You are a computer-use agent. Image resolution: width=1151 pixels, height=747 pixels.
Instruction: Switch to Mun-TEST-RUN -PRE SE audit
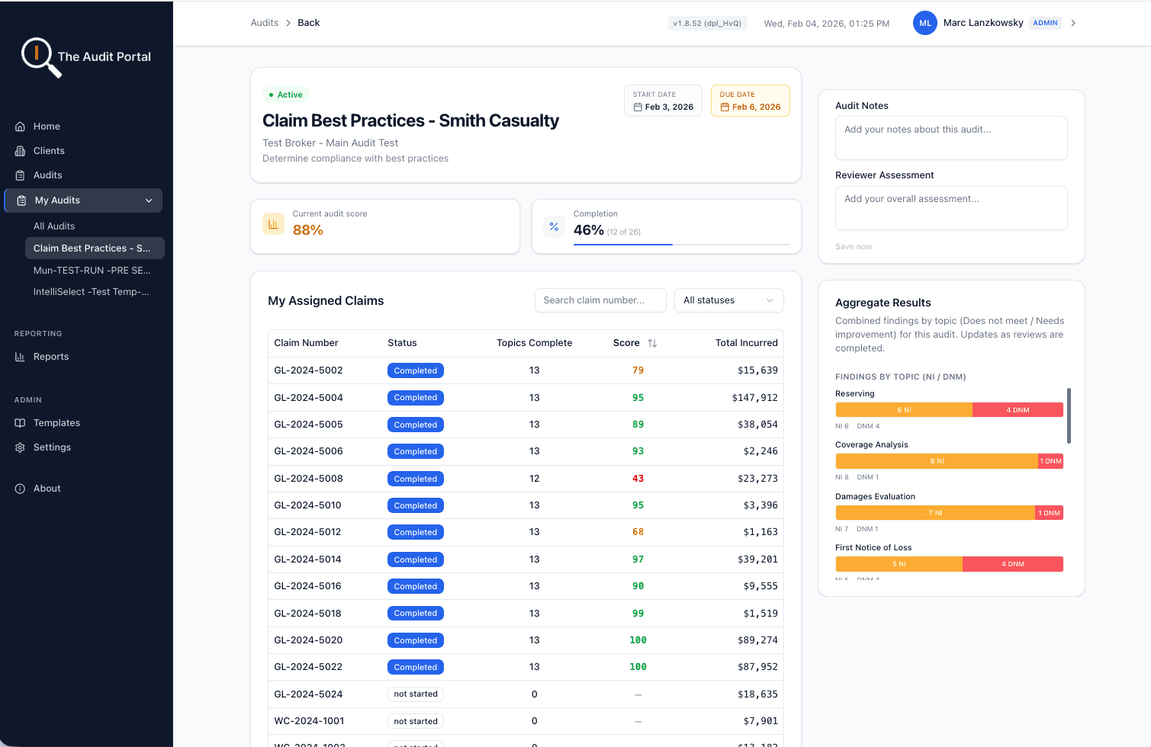click(x=91, y=270)
